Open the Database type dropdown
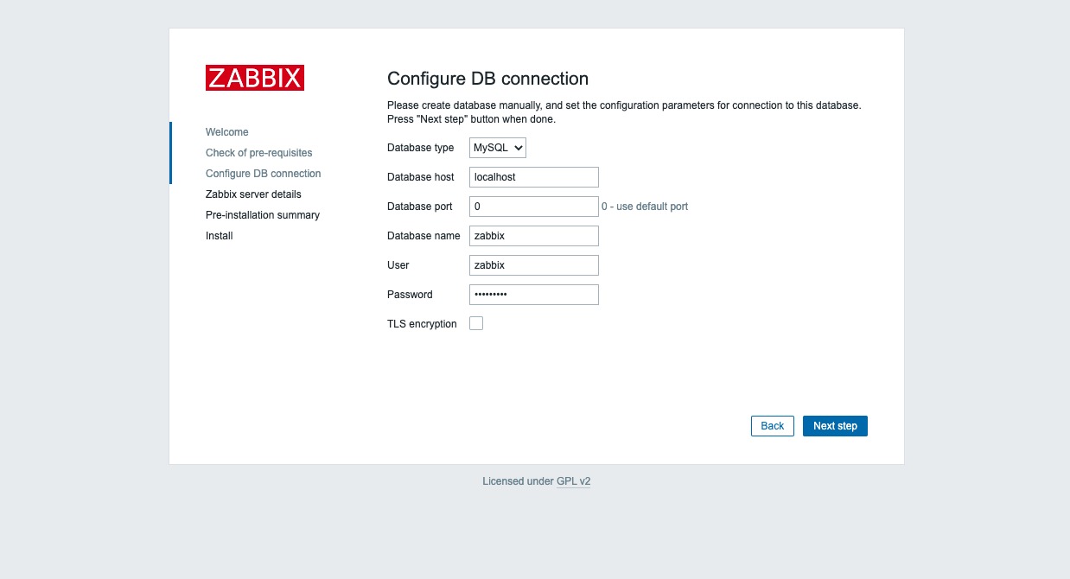 pos(498,148)
